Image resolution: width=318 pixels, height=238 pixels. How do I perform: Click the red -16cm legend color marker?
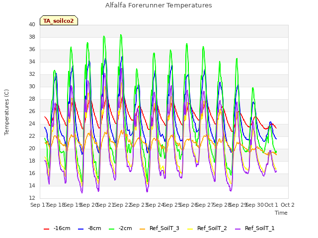pos(46,229)
